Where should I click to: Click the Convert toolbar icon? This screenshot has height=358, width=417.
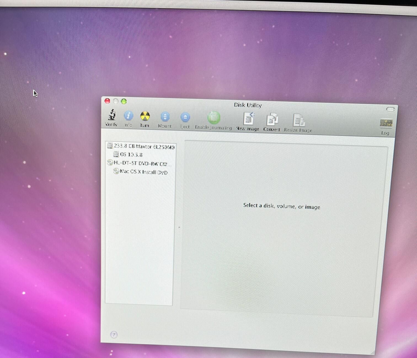[x=272, y=119]
